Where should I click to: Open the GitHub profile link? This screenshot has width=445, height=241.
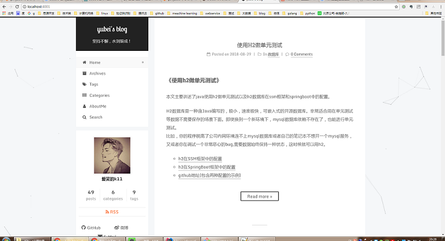click(91, 228)
